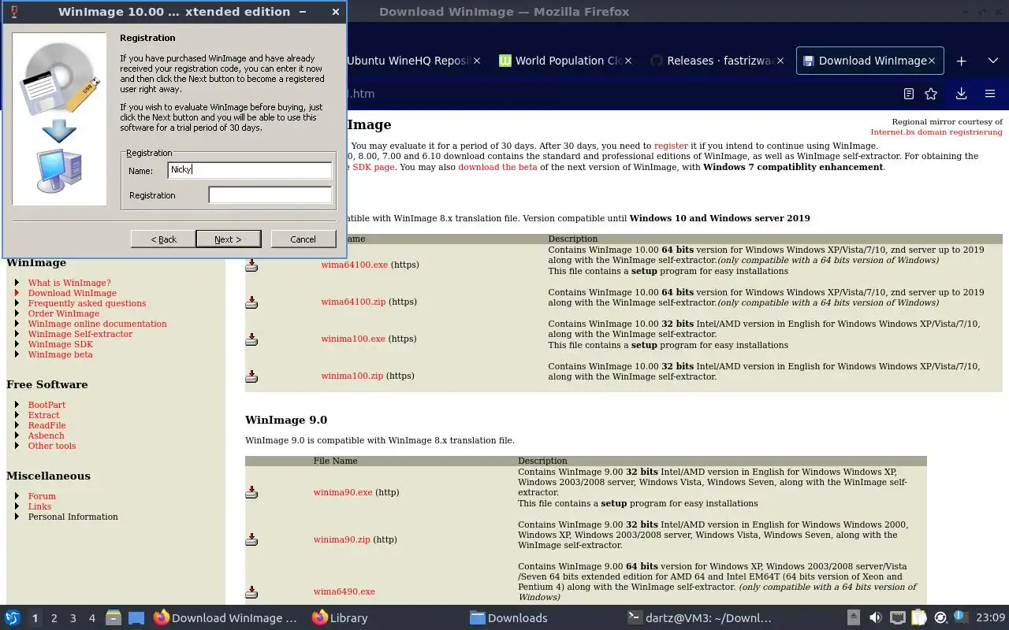
Task: Go back with the Back button
Action: 164,239
